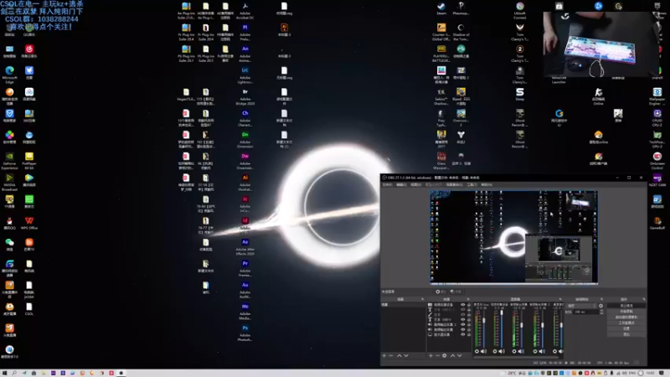Pop out the Audio Mixer dock

coord(559,299)
